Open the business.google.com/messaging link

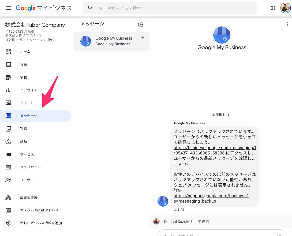(215, 150)
